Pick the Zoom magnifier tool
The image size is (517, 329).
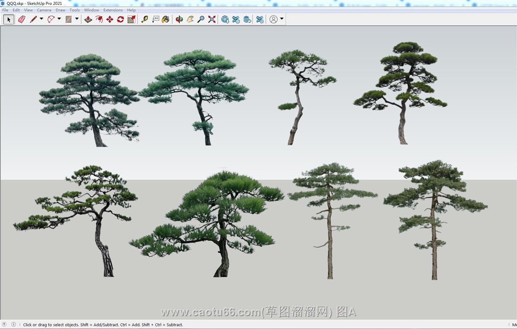[201, 19]
